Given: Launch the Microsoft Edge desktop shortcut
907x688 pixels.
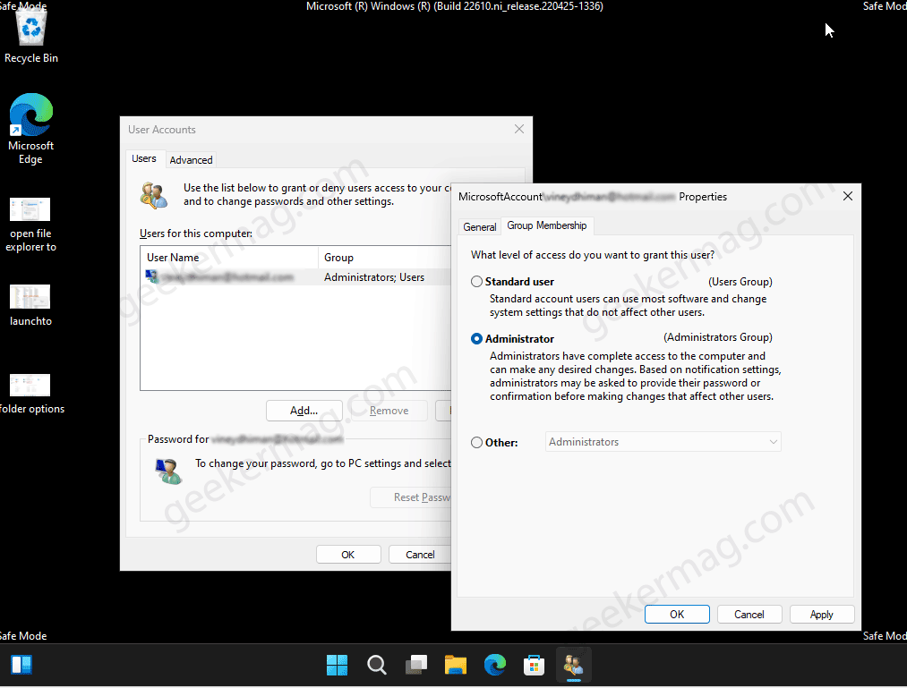Looking at the screenshot, I should click(x=31, y=128).
